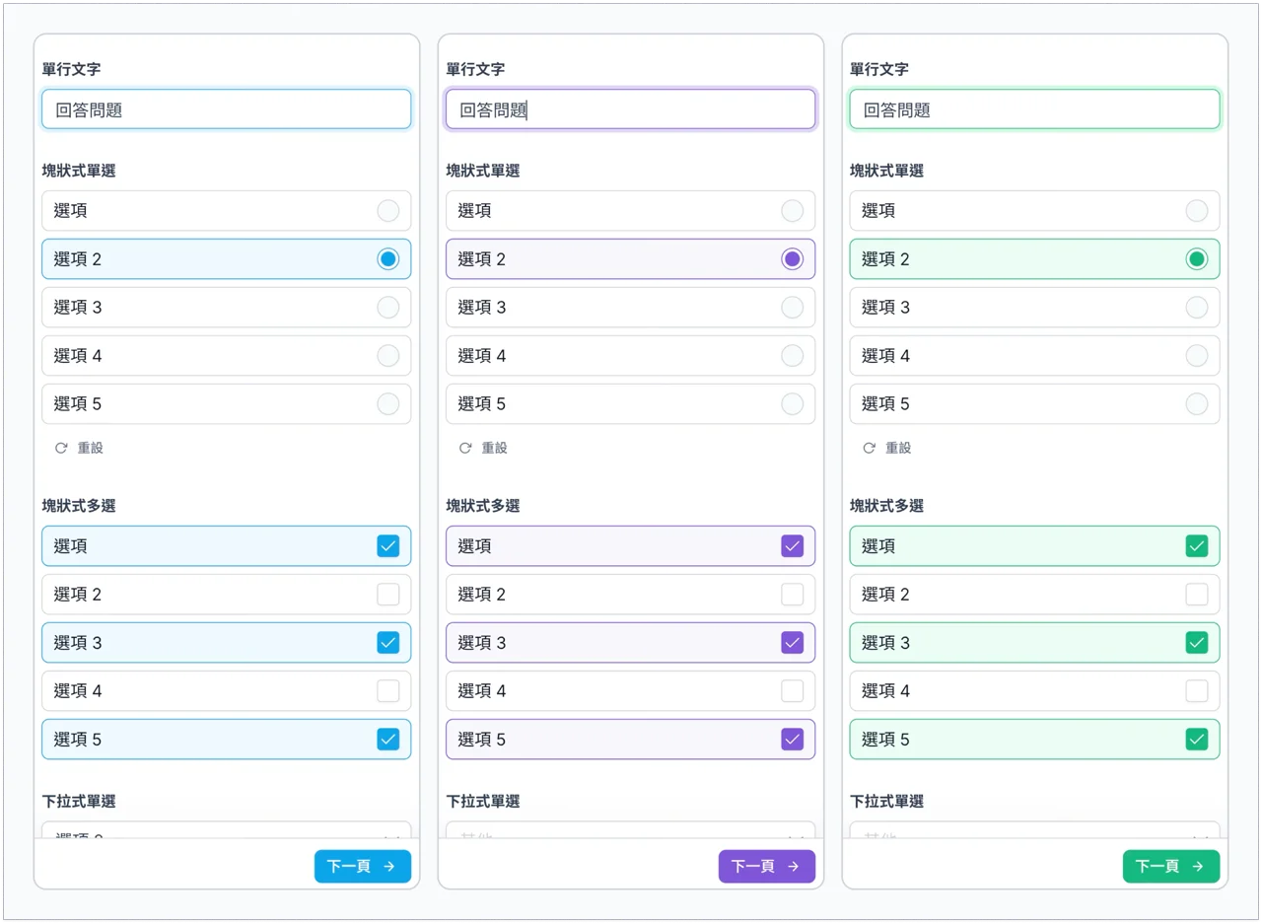Focus the green-outlined 單行文字 input field

pyautogui.click(x=1034, y=109)
